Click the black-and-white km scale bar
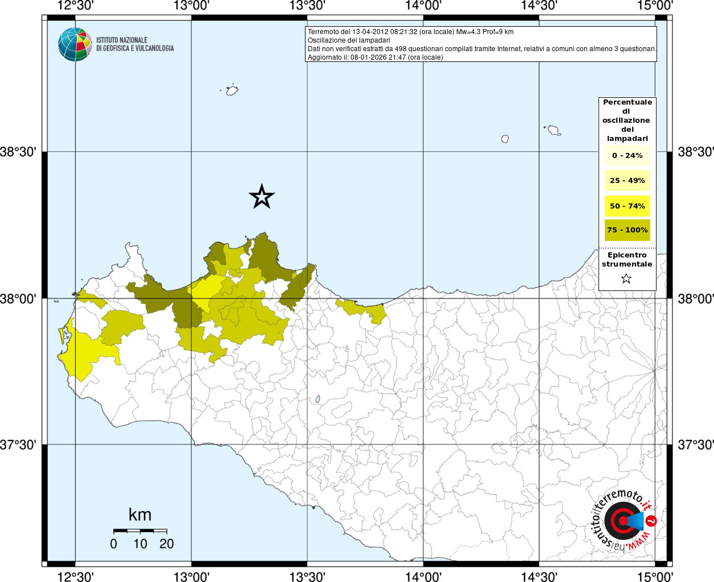This screenshot has width=714, height=582. 140,531
